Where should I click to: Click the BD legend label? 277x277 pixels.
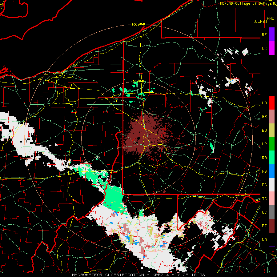(264, 130)
